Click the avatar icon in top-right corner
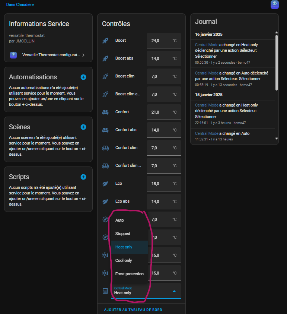287x314 pixels. [x=275, y=4]
